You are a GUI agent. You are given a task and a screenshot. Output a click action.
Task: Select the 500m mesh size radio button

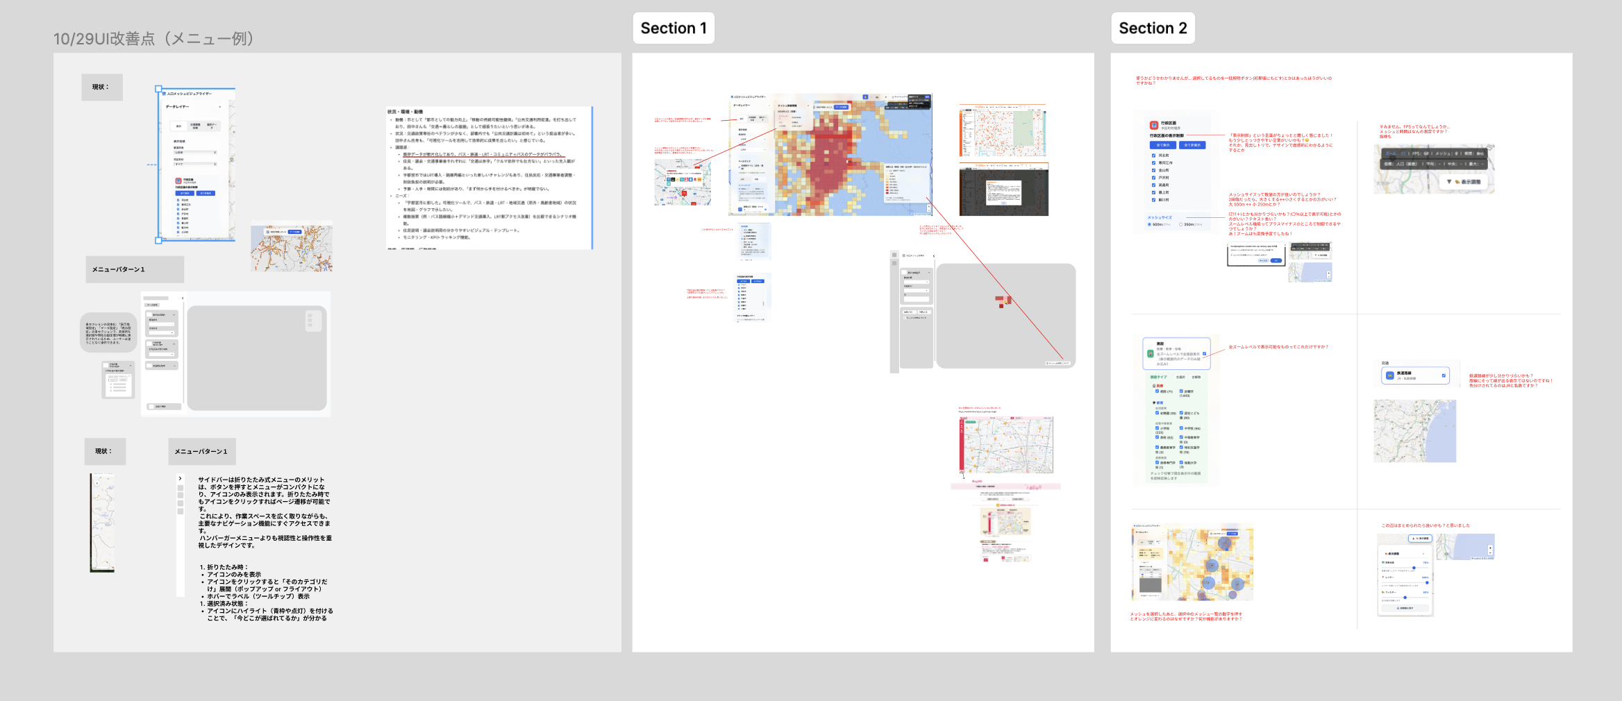click(1150, 224)
